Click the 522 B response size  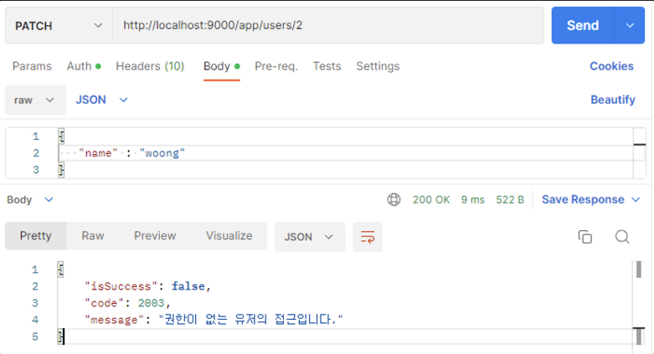pos(510,200)
